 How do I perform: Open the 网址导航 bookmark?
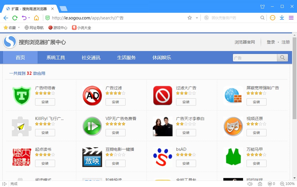point(34,28)
